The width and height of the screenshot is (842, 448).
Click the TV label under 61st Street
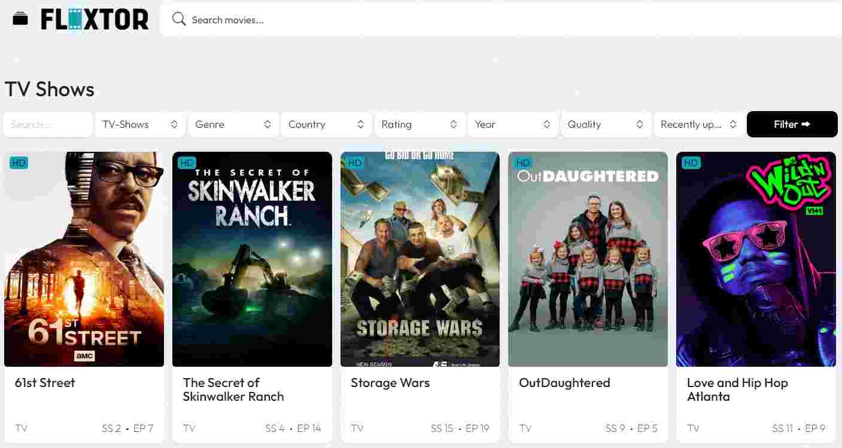pyautogui.click(x=21, y=428)
